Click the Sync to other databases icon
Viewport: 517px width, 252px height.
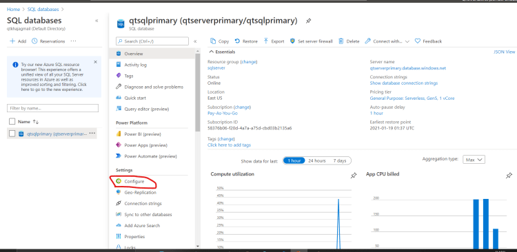(119, 214)
